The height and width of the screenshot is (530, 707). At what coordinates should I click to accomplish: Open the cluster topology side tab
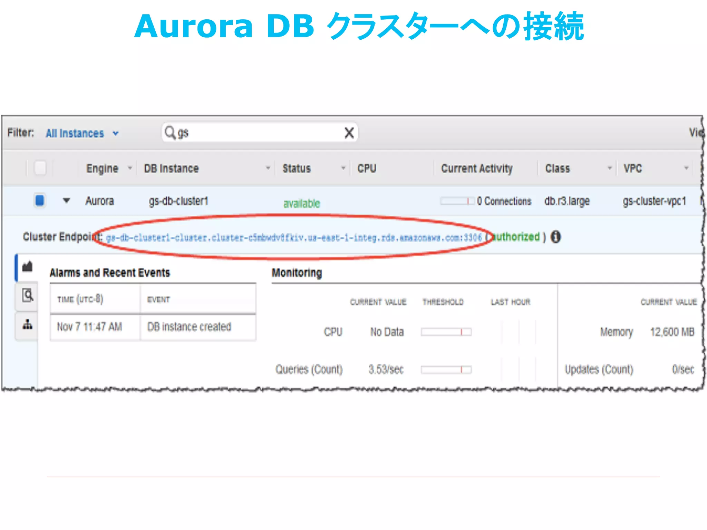pyautogui.click(x=27, y=325)
